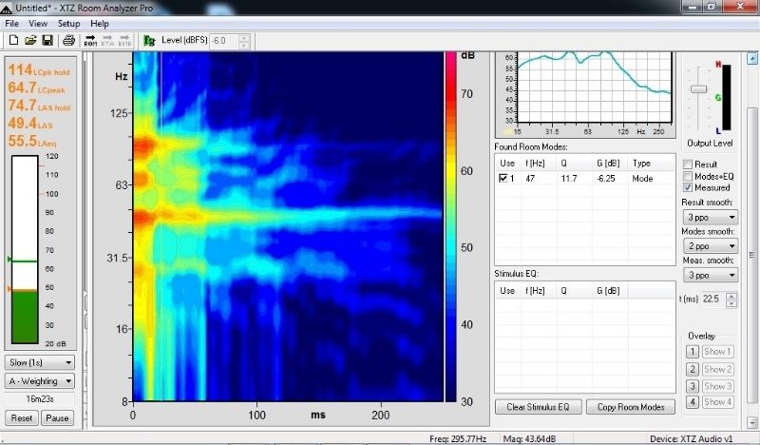Switch to ROM analysis mode

(x=90, y=40)
